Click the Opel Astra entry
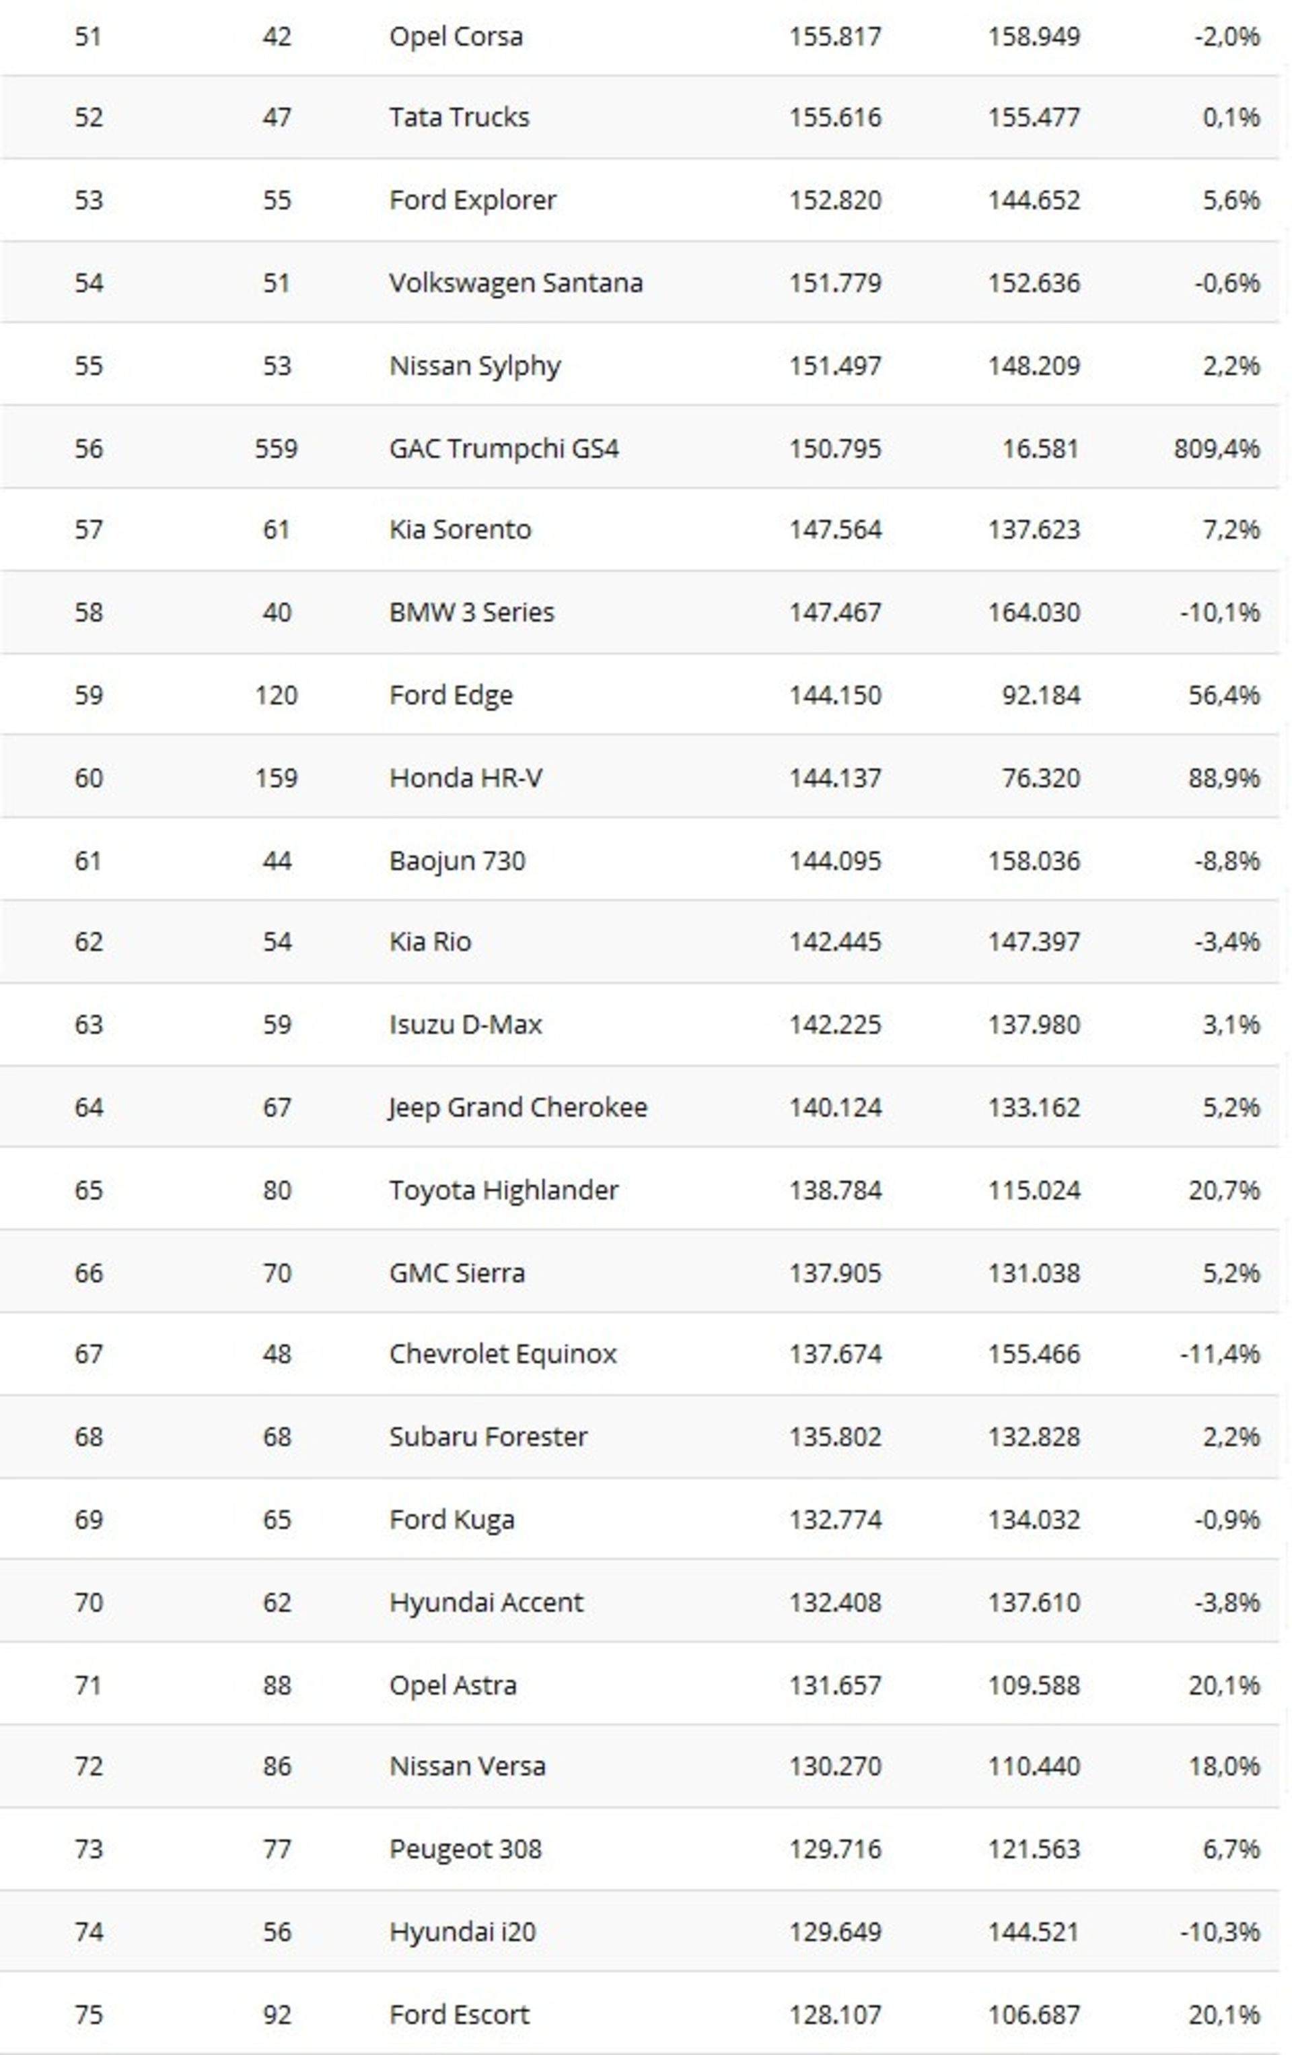 452,1685
